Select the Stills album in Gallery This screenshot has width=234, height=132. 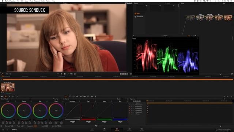coord(137,14)
